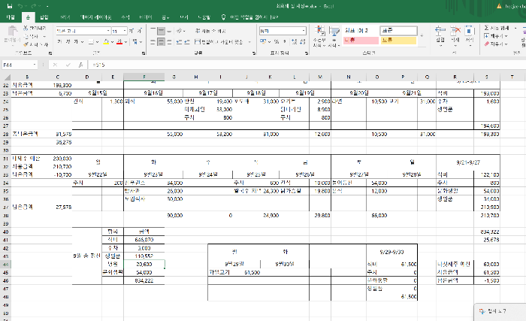Redo the last undone action
Image resolution: width=526 pixels, height=321 pixels.
pos(34,6)
